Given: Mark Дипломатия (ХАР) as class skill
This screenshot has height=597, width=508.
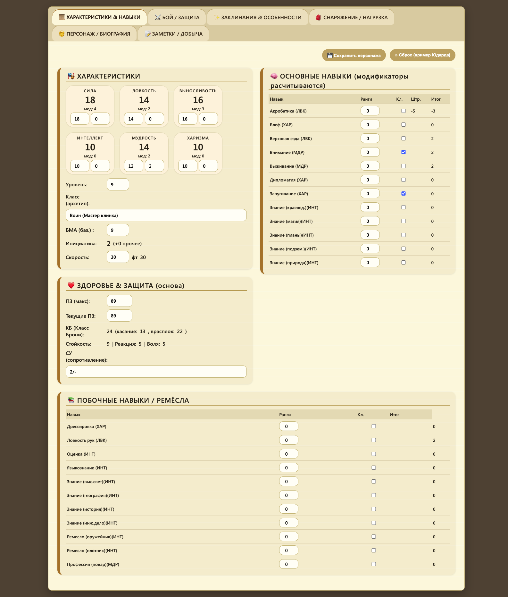Looking at the screenshot, I should pos(404,180).
